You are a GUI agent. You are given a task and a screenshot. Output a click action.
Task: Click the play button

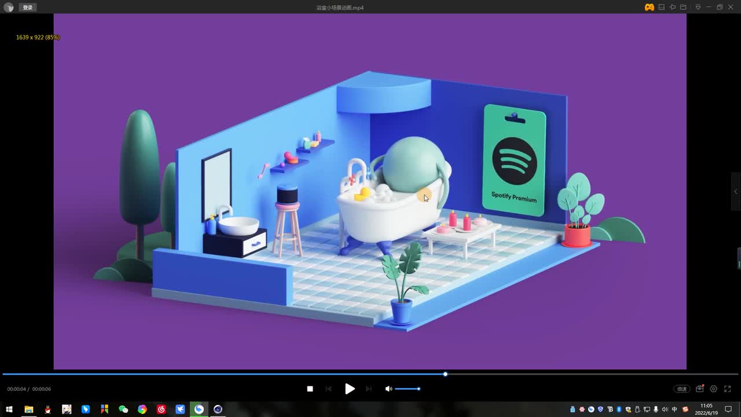coord(350,389)
